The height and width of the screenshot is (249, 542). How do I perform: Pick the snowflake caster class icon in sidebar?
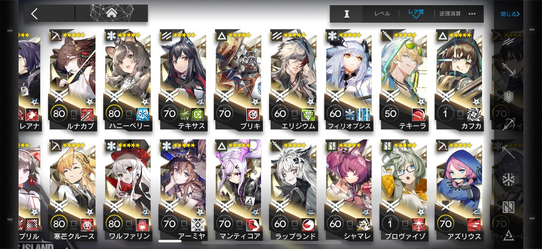pos(508,180)
